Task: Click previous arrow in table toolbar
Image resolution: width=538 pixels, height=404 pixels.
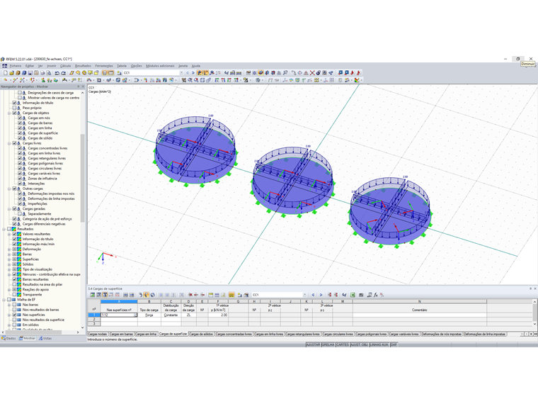Action: coord(313,295)
